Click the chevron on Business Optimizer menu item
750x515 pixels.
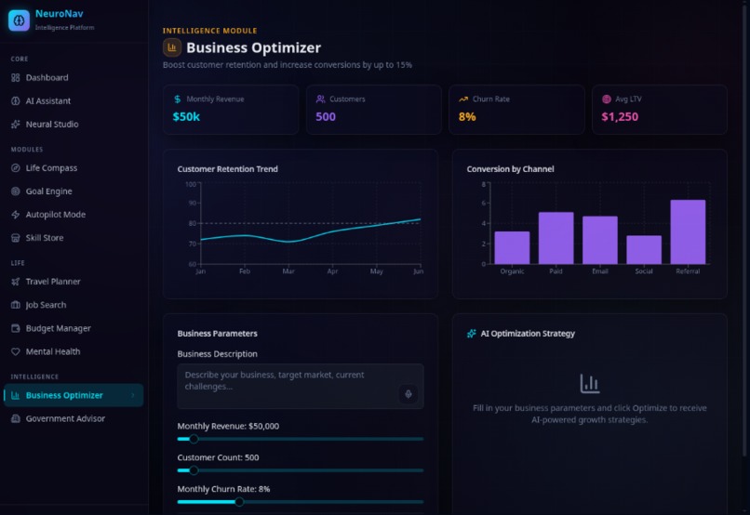(x=133, y=395)
